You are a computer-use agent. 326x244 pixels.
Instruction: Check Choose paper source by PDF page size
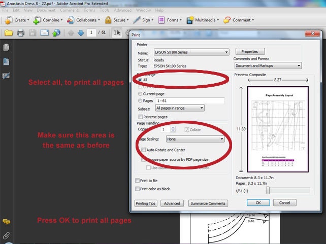pyautogui.click(x=144, y=159)
